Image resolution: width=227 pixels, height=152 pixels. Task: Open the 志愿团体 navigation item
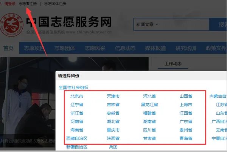point(65,48)
